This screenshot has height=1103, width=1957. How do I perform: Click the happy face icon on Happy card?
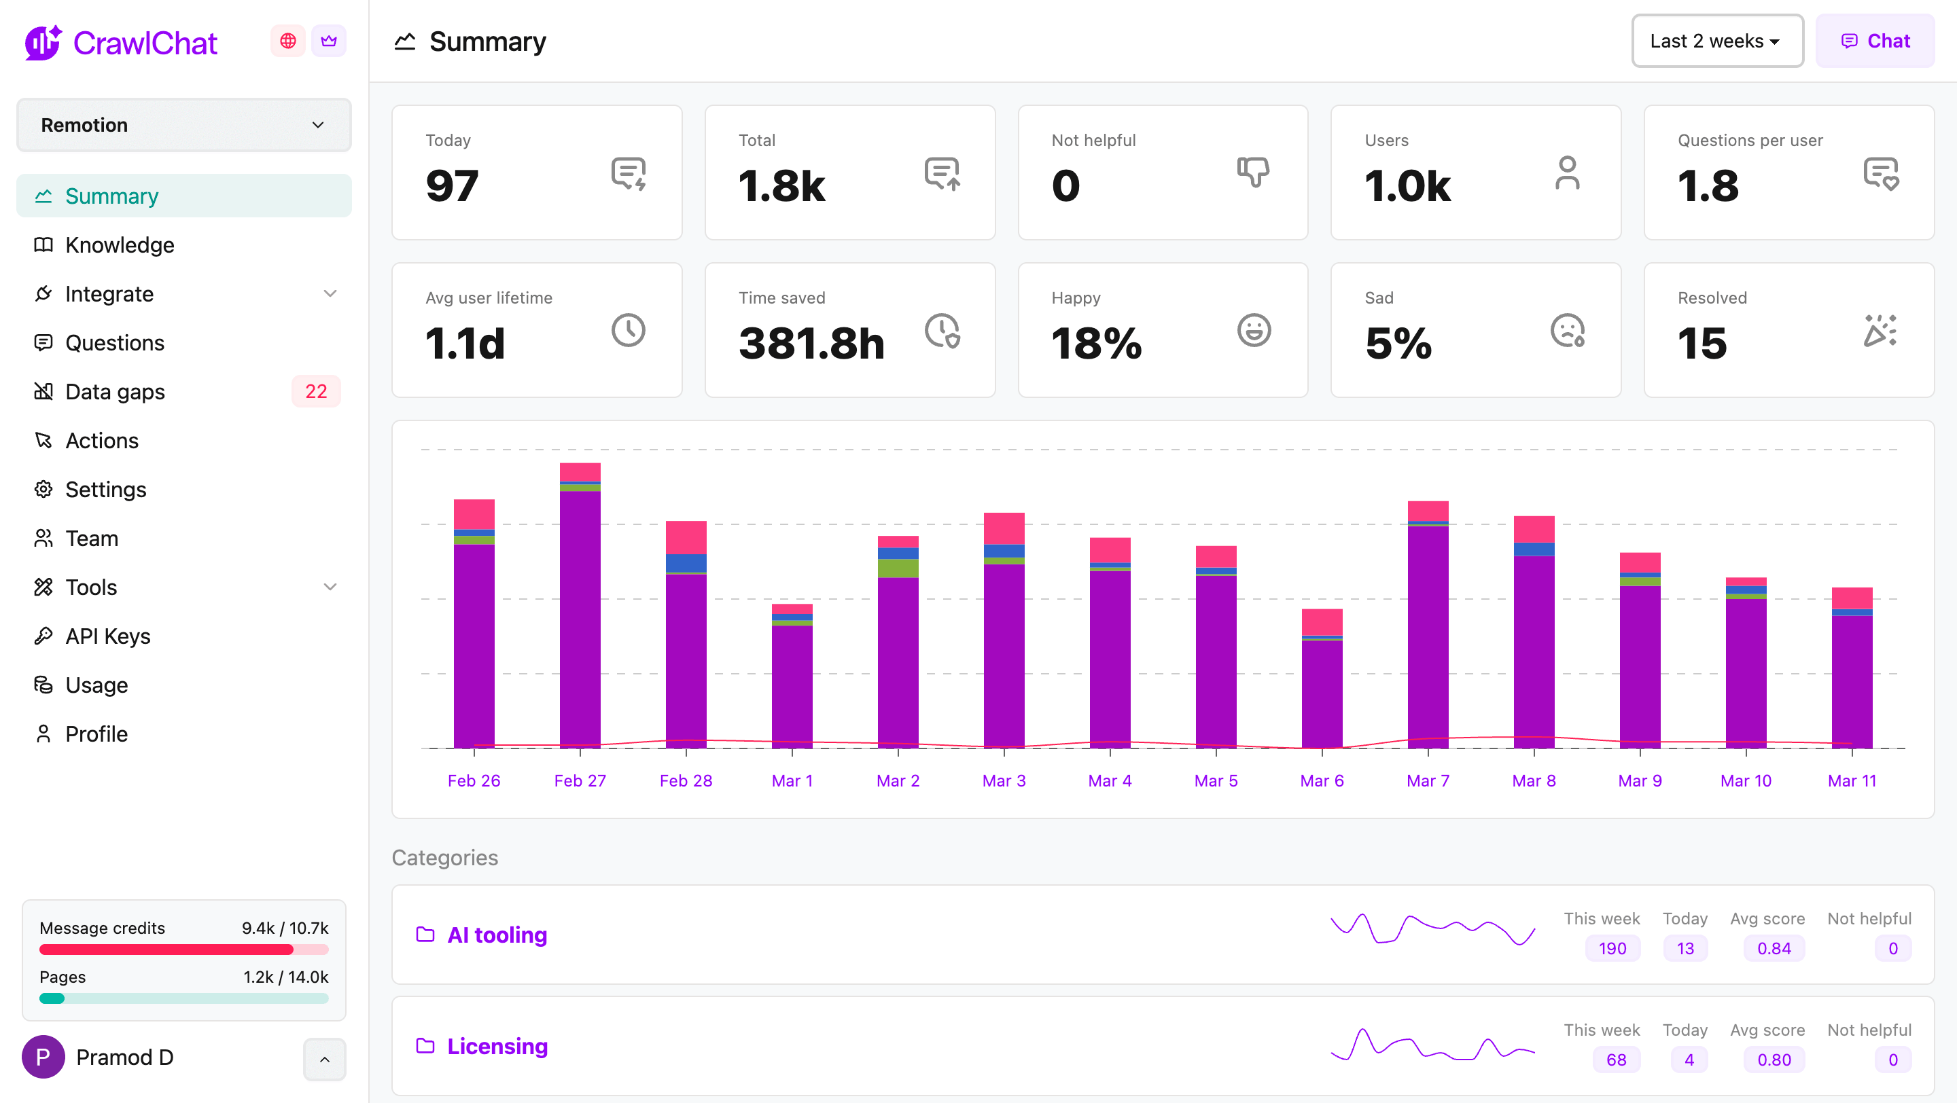pos(1253,330)
